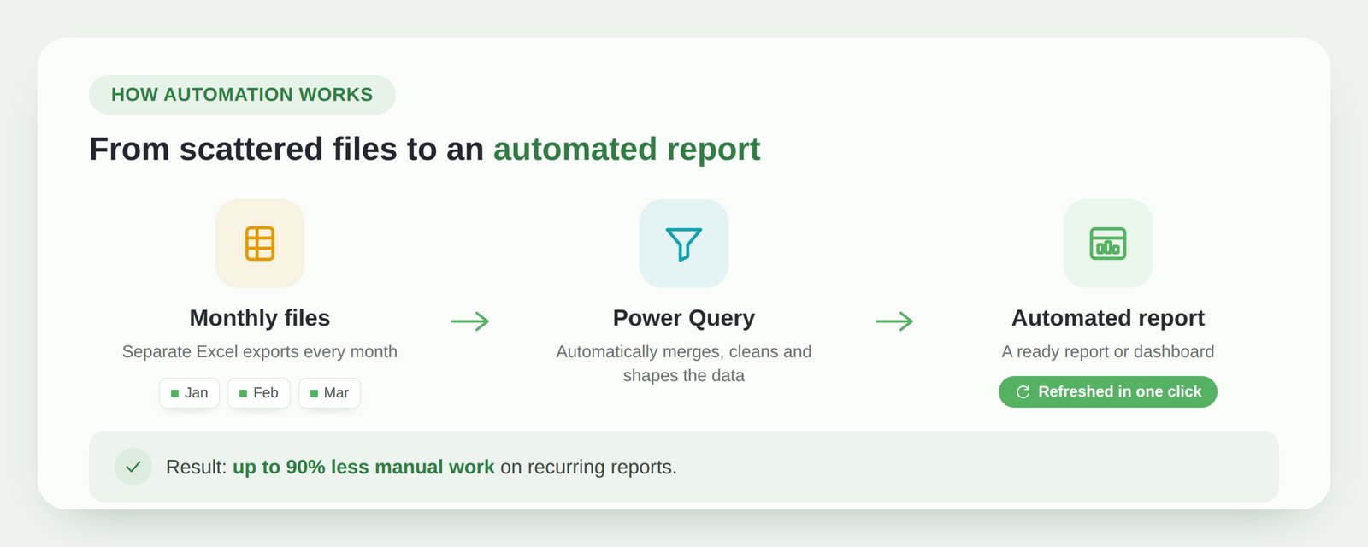Click the Refreshed in one click button
1368x547 pixels.
coord(1108,391)
